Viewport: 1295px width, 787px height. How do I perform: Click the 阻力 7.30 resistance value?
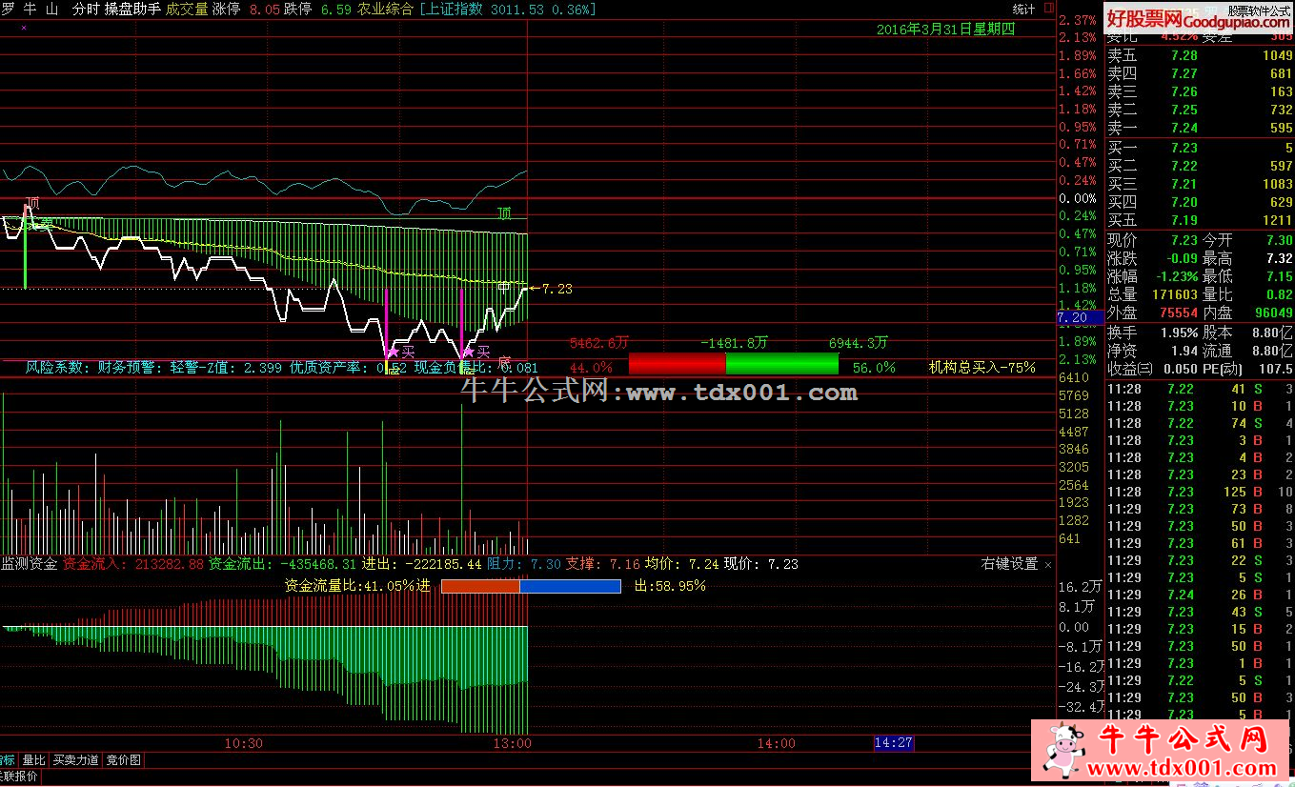[x=545, y=564]
